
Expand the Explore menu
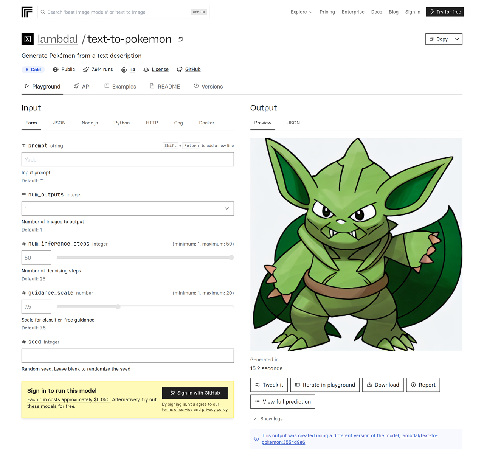coord(301,12)
